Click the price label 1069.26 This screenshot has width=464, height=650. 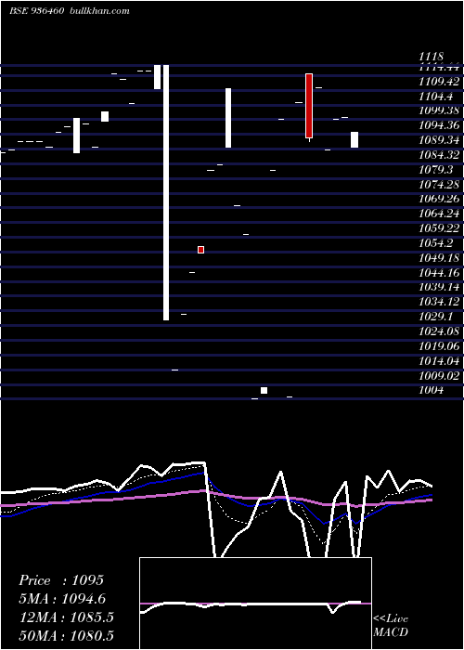439,199
